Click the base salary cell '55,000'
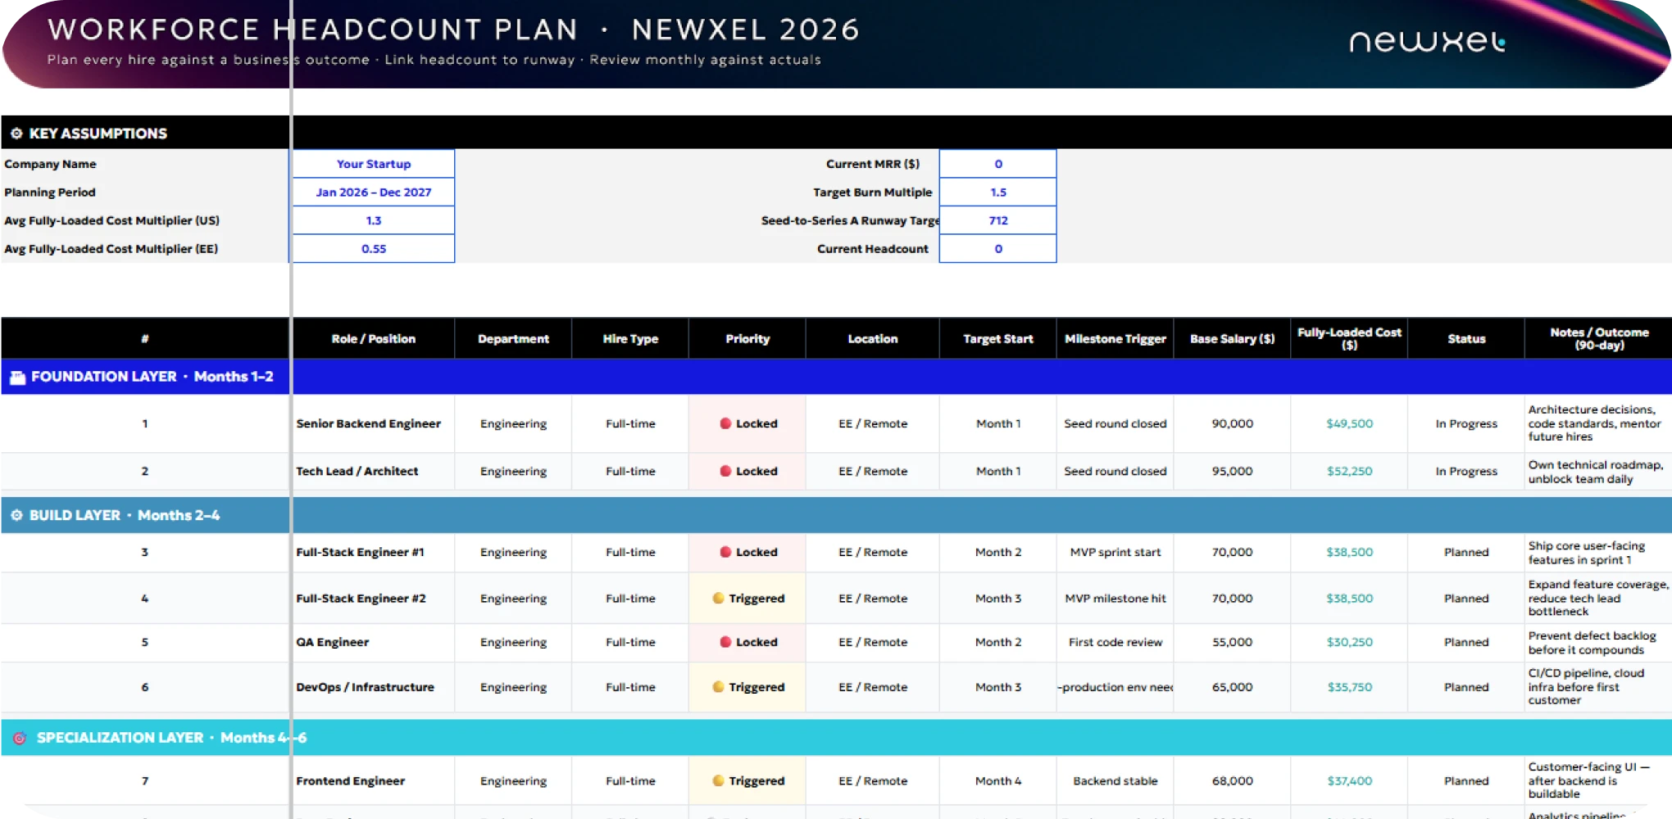The height and width of the screenshot is (819, 1672). (1233, 642)
